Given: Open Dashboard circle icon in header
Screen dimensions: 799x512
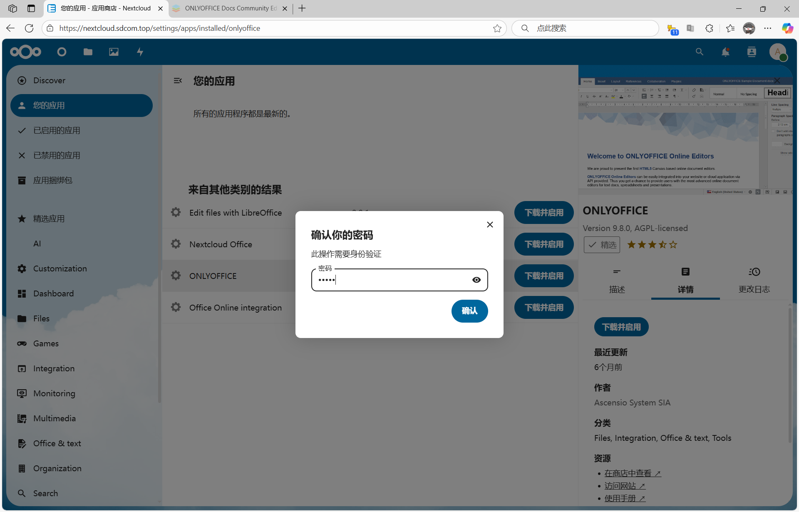Looking at the screenshot, I should 62,52.
